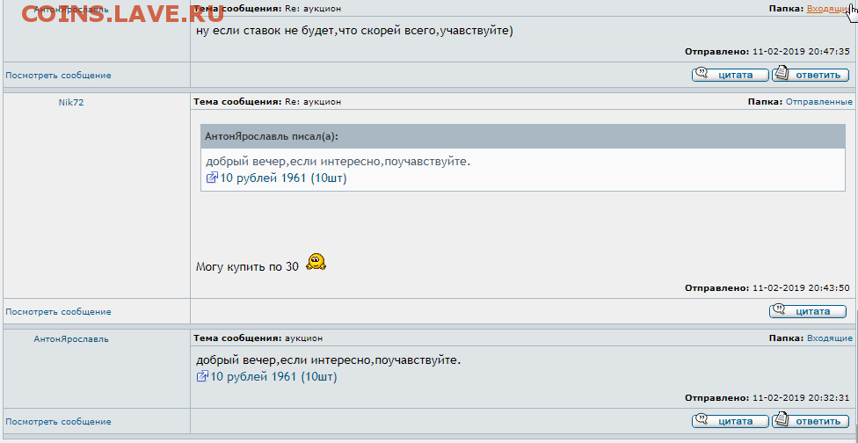Quote the bottom аукцион message
Viewport: 858px width, 443px height.
tap(730, 421)
